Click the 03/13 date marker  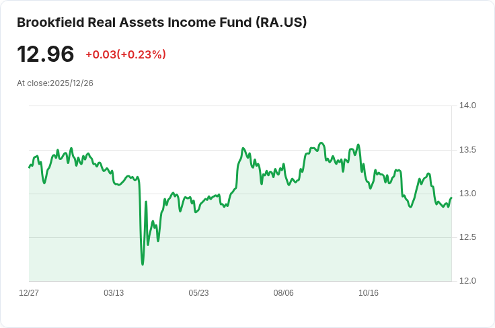114,293
